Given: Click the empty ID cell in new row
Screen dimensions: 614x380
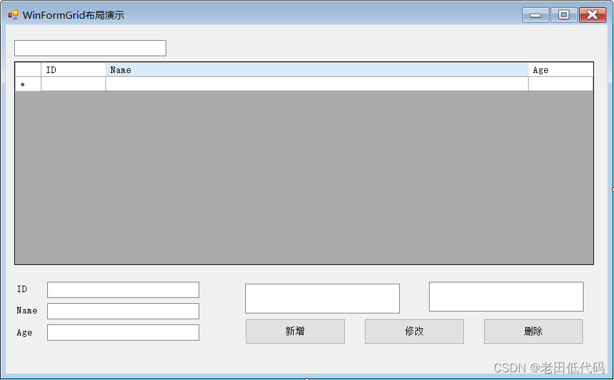Looking at the screenshot, I should pyautogui.click(x=73, y=84).
